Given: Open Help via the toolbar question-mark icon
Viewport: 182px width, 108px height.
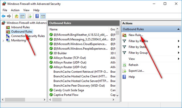Looking at the screenshot, I should tap(37, 16).
